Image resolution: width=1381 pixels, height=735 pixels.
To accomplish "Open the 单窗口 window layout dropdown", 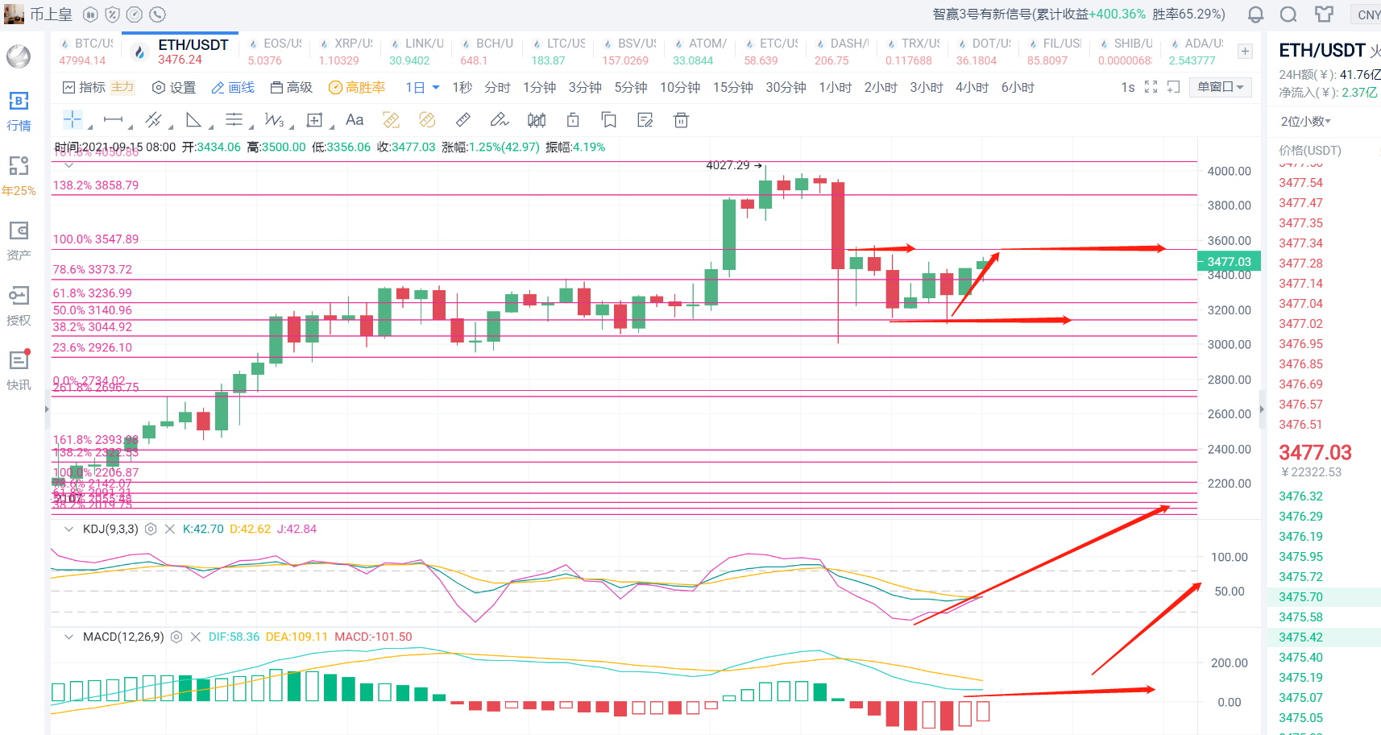I will tap(1220, 87).
